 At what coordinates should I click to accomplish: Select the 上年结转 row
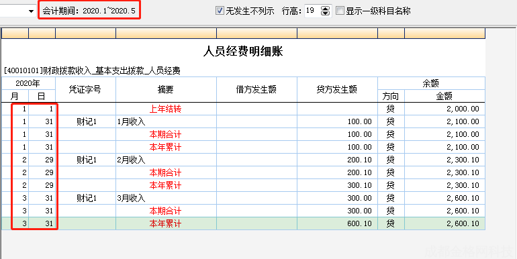coord(243,109)
